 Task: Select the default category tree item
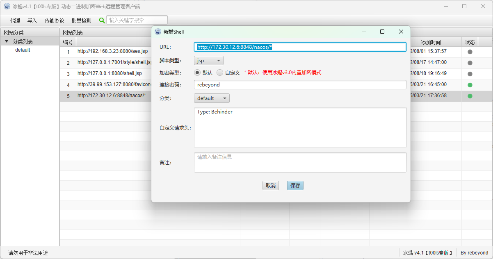pyautogui.click(x=23, y=50)
